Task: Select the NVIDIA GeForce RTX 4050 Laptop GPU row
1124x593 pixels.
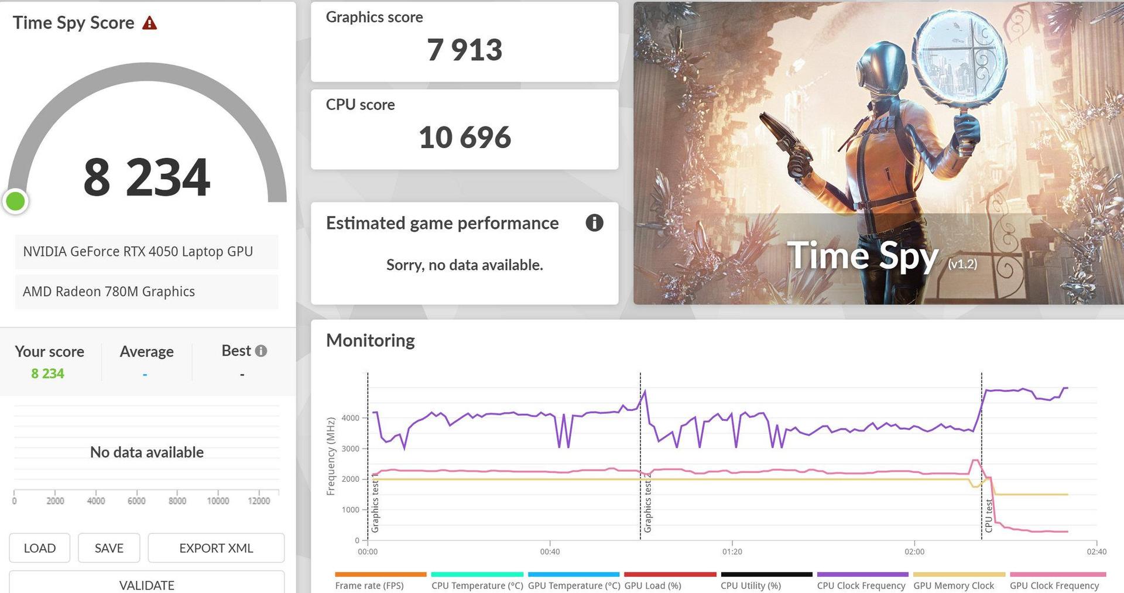Action: (x=146, y=252)
